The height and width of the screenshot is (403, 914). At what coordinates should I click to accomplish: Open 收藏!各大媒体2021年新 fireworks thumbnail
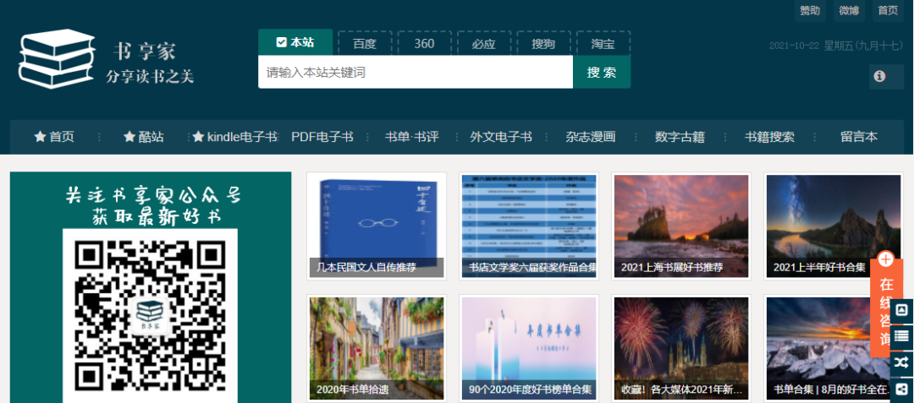(681, 348)
